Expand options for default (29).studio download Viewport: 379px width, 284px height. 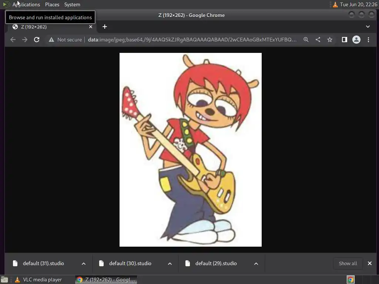[256, 263]
